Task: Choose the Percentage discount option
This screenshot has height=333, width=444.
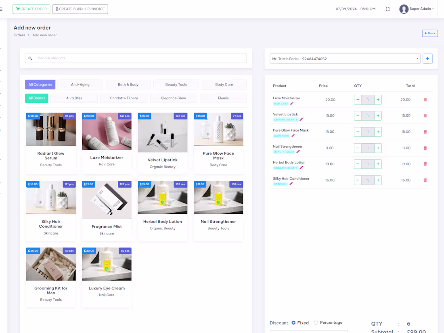Action: click(x=317, y=323)
